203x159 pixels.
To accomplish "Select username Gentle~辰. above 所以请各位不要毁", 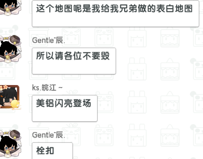I will (49, 40).
